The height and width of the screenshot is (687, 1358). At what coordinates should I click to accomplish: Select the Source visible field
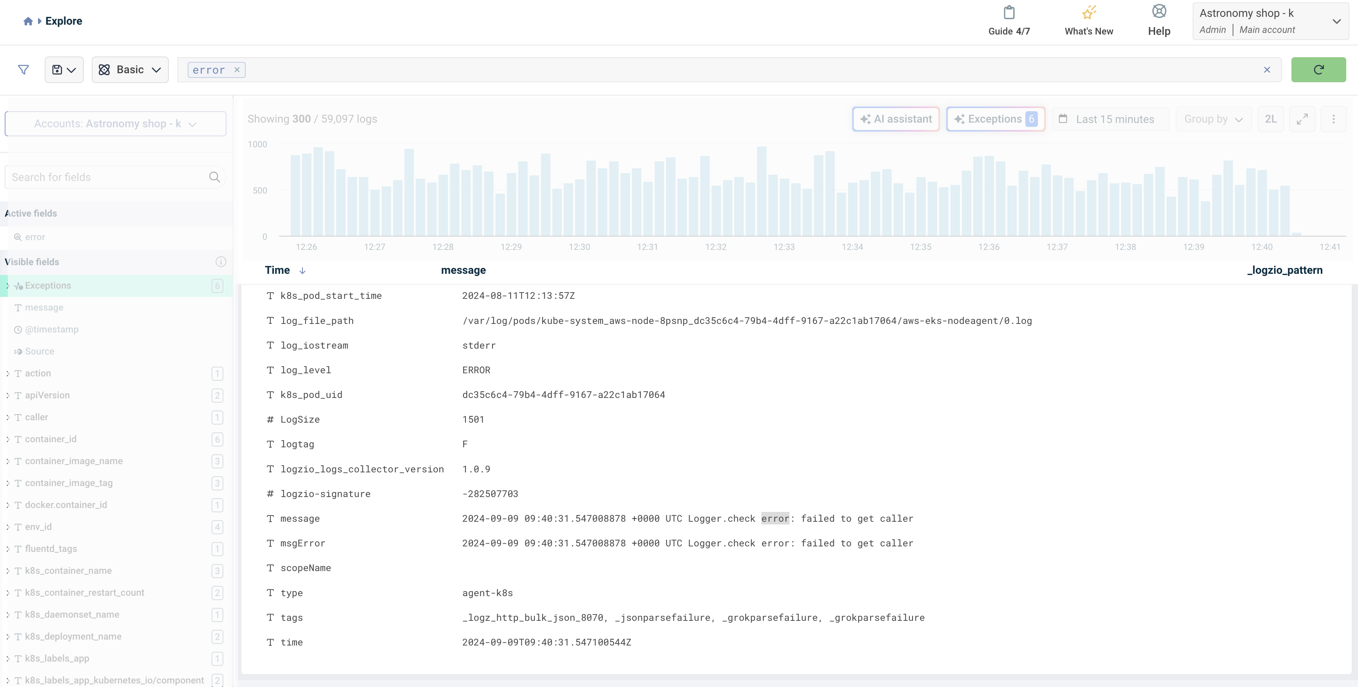pos(40,351)
